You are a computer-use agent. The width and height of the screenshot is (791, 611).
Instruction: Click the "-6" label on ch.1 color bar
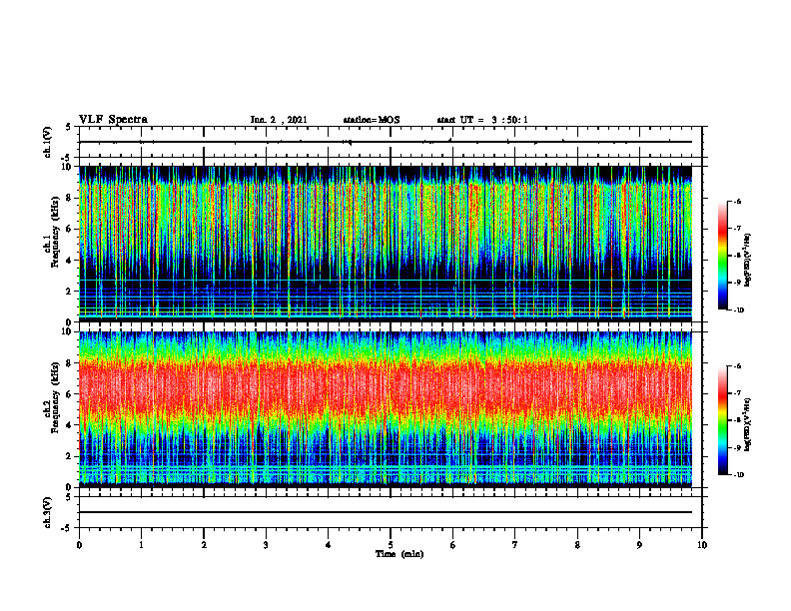738,202
